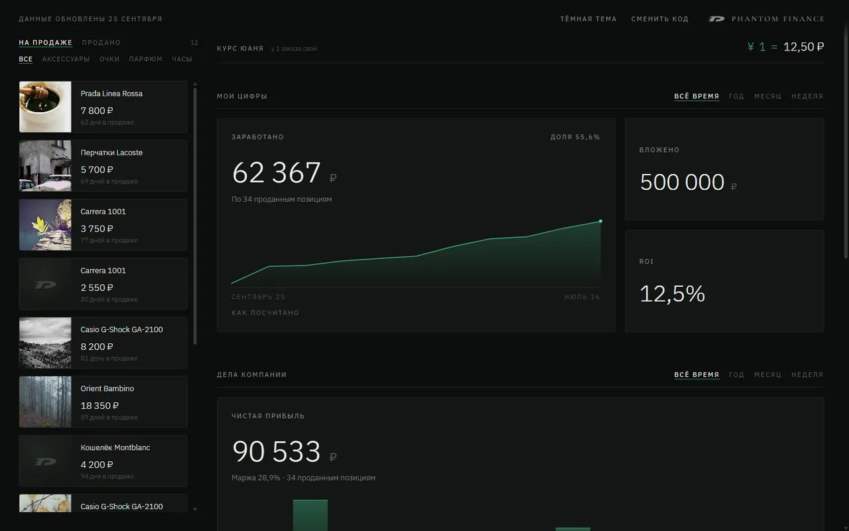
Task: Click the Montblanc wallet price 4 200 ₽
Action: click(x=97, y=465)
